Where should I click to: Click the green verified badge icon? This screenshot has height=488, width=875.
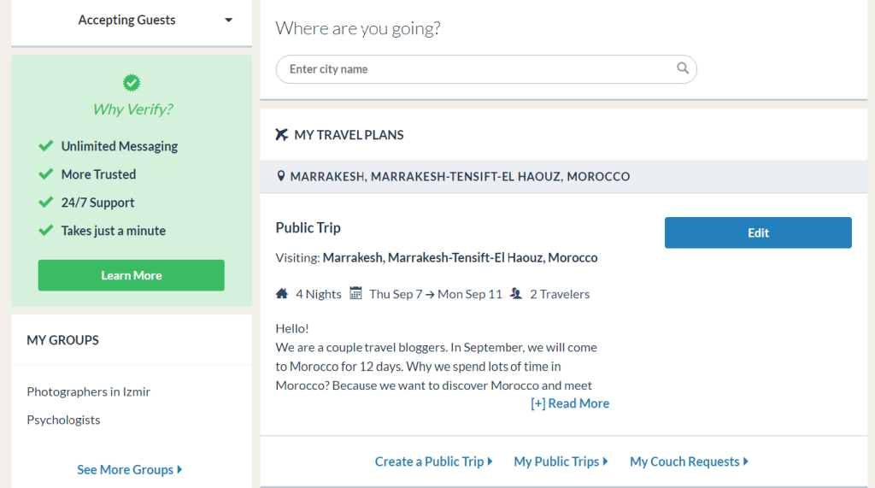(132, 83)
